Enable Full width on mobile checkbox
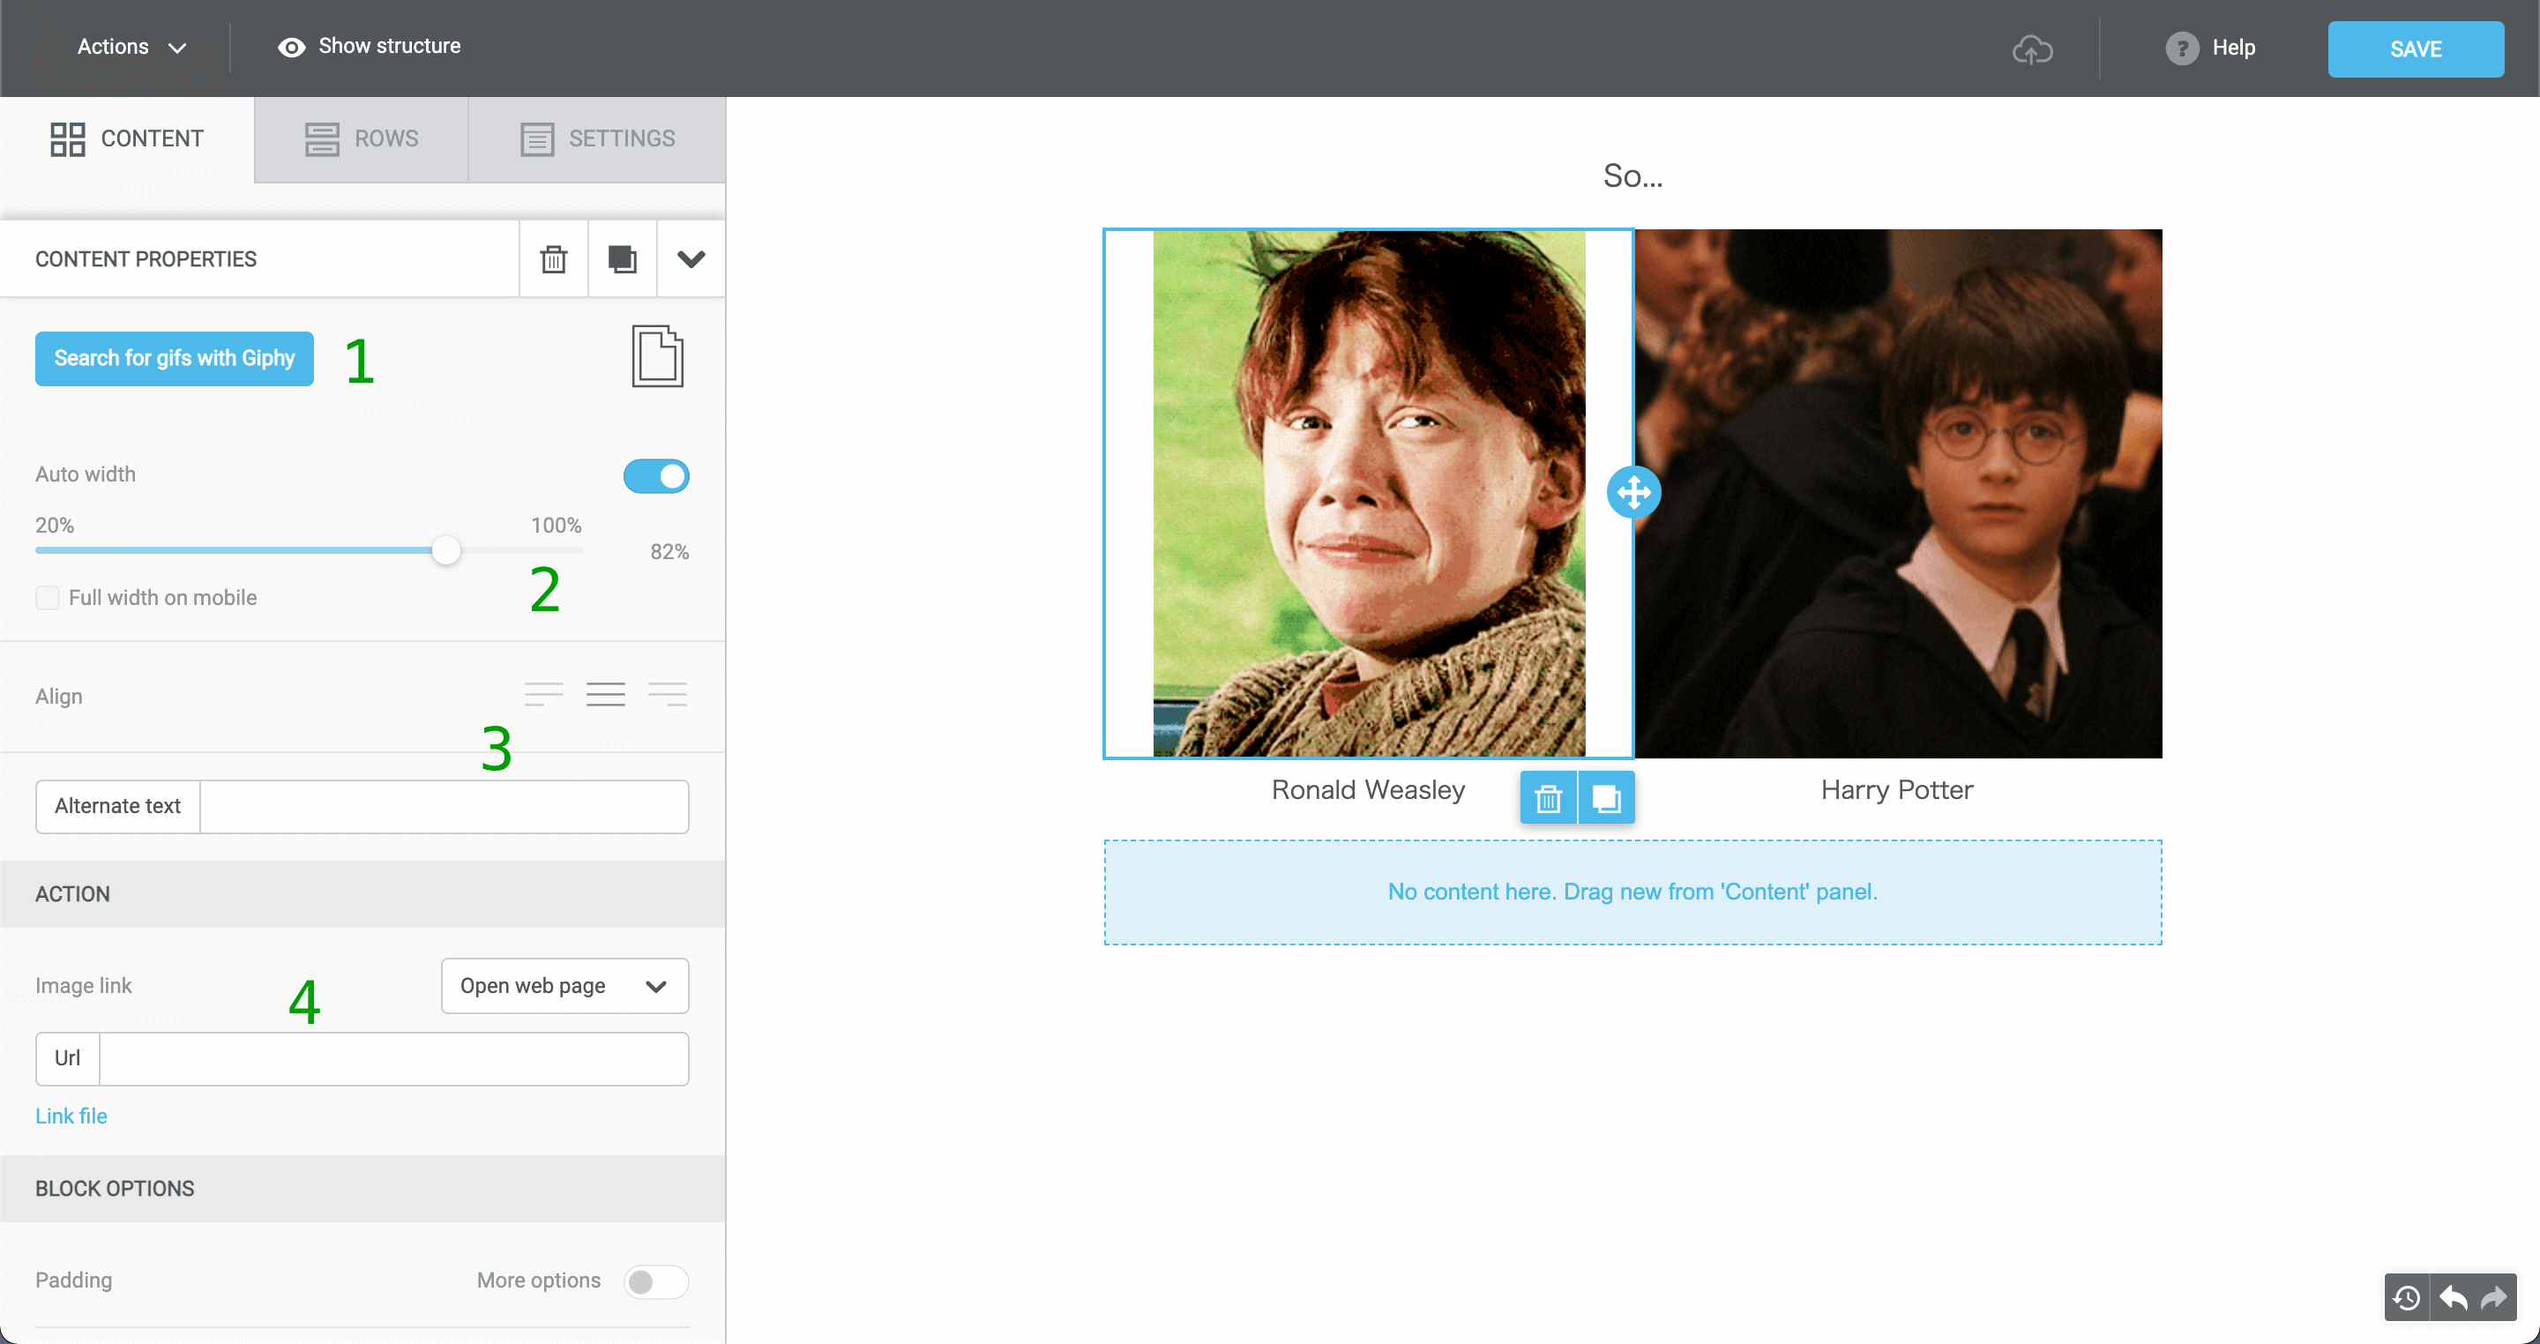Image resolution: width=2540 pixels, height=1344 pixels. (45, 596)
